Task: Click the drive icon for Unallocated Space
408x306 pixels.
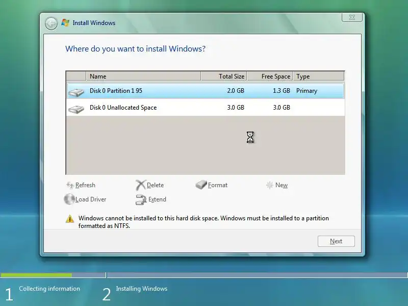Action: click(x=76, y=109)
